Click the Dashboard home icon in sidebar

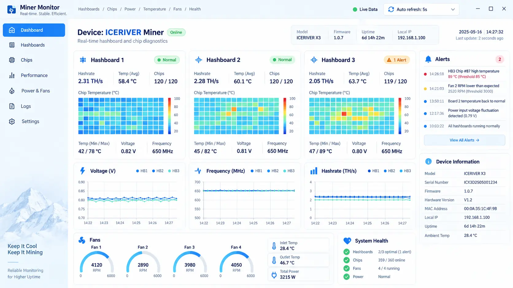point(12,30)
